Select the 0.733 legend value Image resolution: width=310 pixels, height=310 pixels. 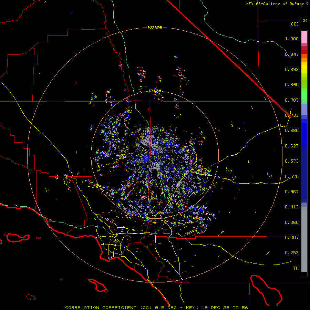pos(292,115)
